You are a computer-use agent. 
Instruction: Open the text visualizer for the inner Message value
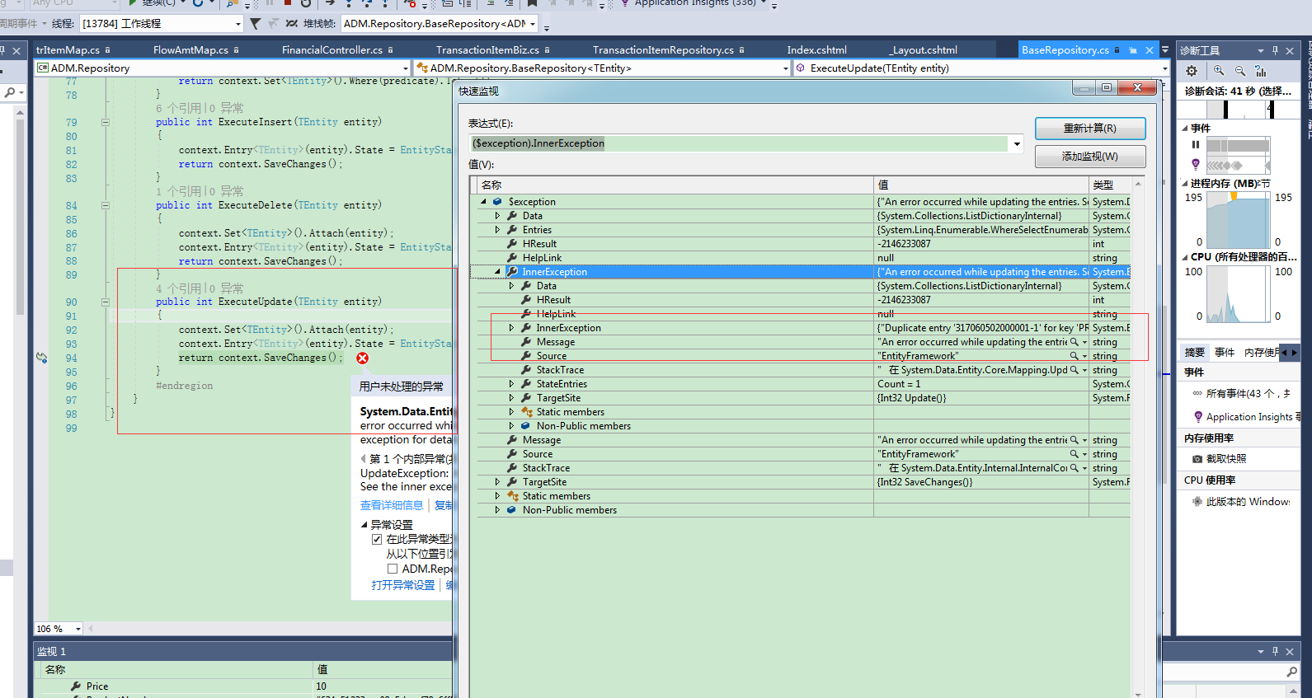(x=1075, y=342)
